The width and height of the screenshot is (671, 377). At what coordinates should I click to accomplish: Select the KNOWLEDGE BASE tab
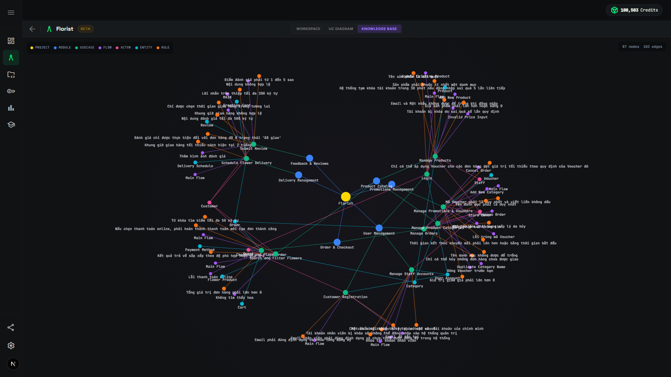[379, 29]
